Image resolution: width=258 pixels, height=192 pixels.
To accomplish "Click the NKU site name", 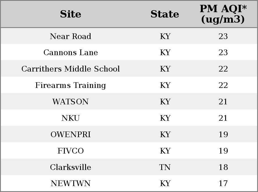I will tap(70, 118).
